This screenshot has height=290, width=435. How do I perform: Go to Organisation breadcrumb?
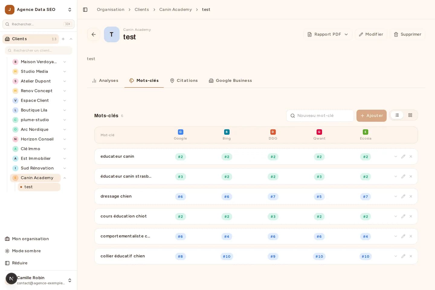(111, 10)
